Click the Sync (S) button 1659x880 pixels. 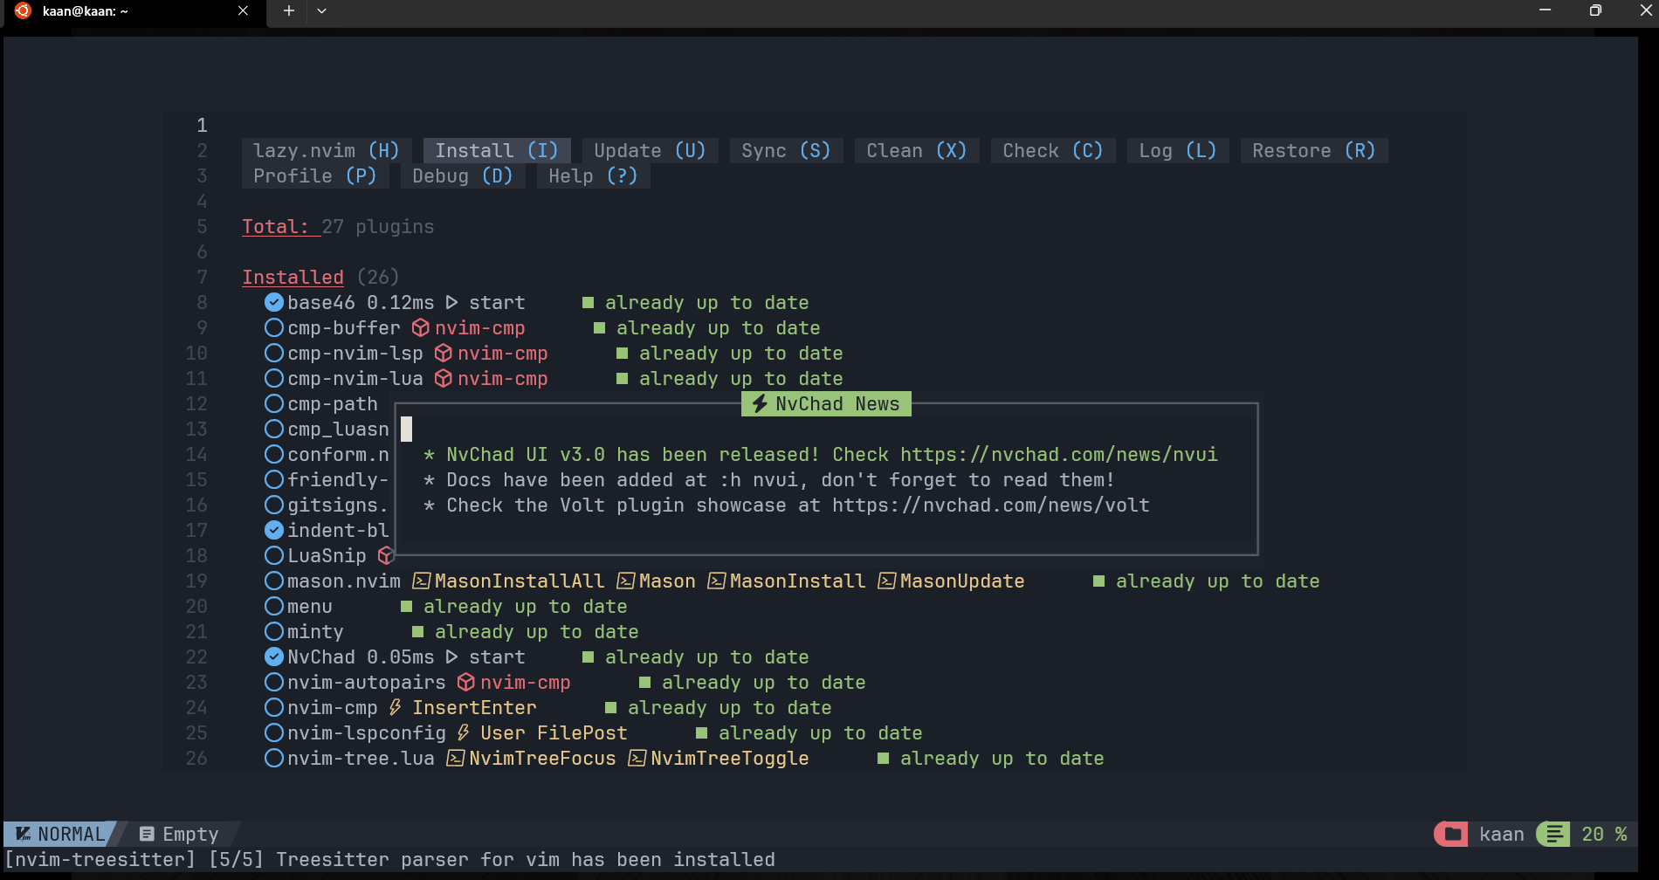(x=786, y=151)
